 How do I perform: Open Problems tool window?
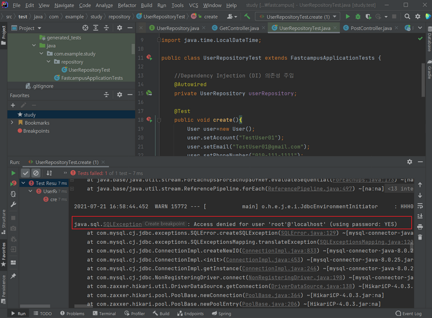coord(72,314)
